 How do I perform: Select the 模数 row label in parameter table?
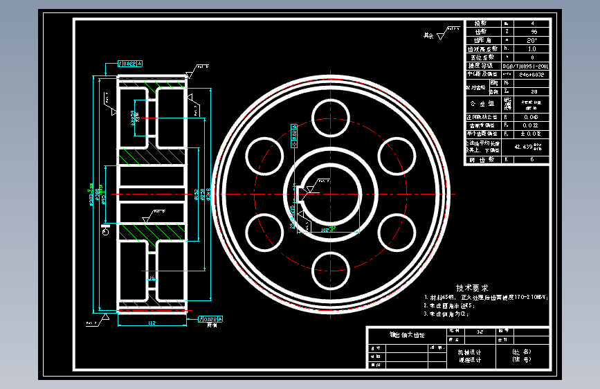(x=480, y=24)
